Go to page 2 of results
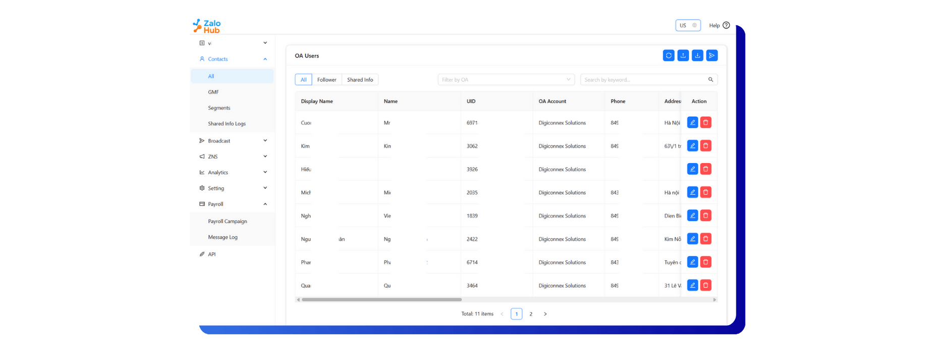The height and width of the screenshot is (357, 940). 531,314
